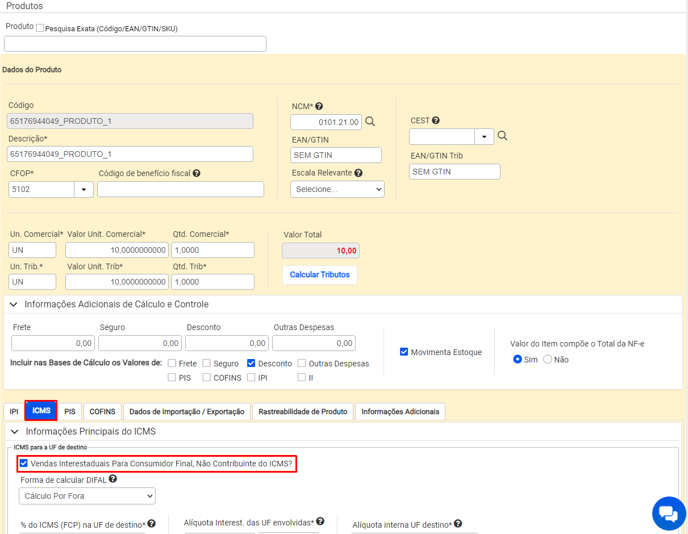Image resolution: width=688 pixels, height=534 pixels.
Task: Uncheck Vendas Interestaduais Para Consumidor Final
Action: [23, 463]
